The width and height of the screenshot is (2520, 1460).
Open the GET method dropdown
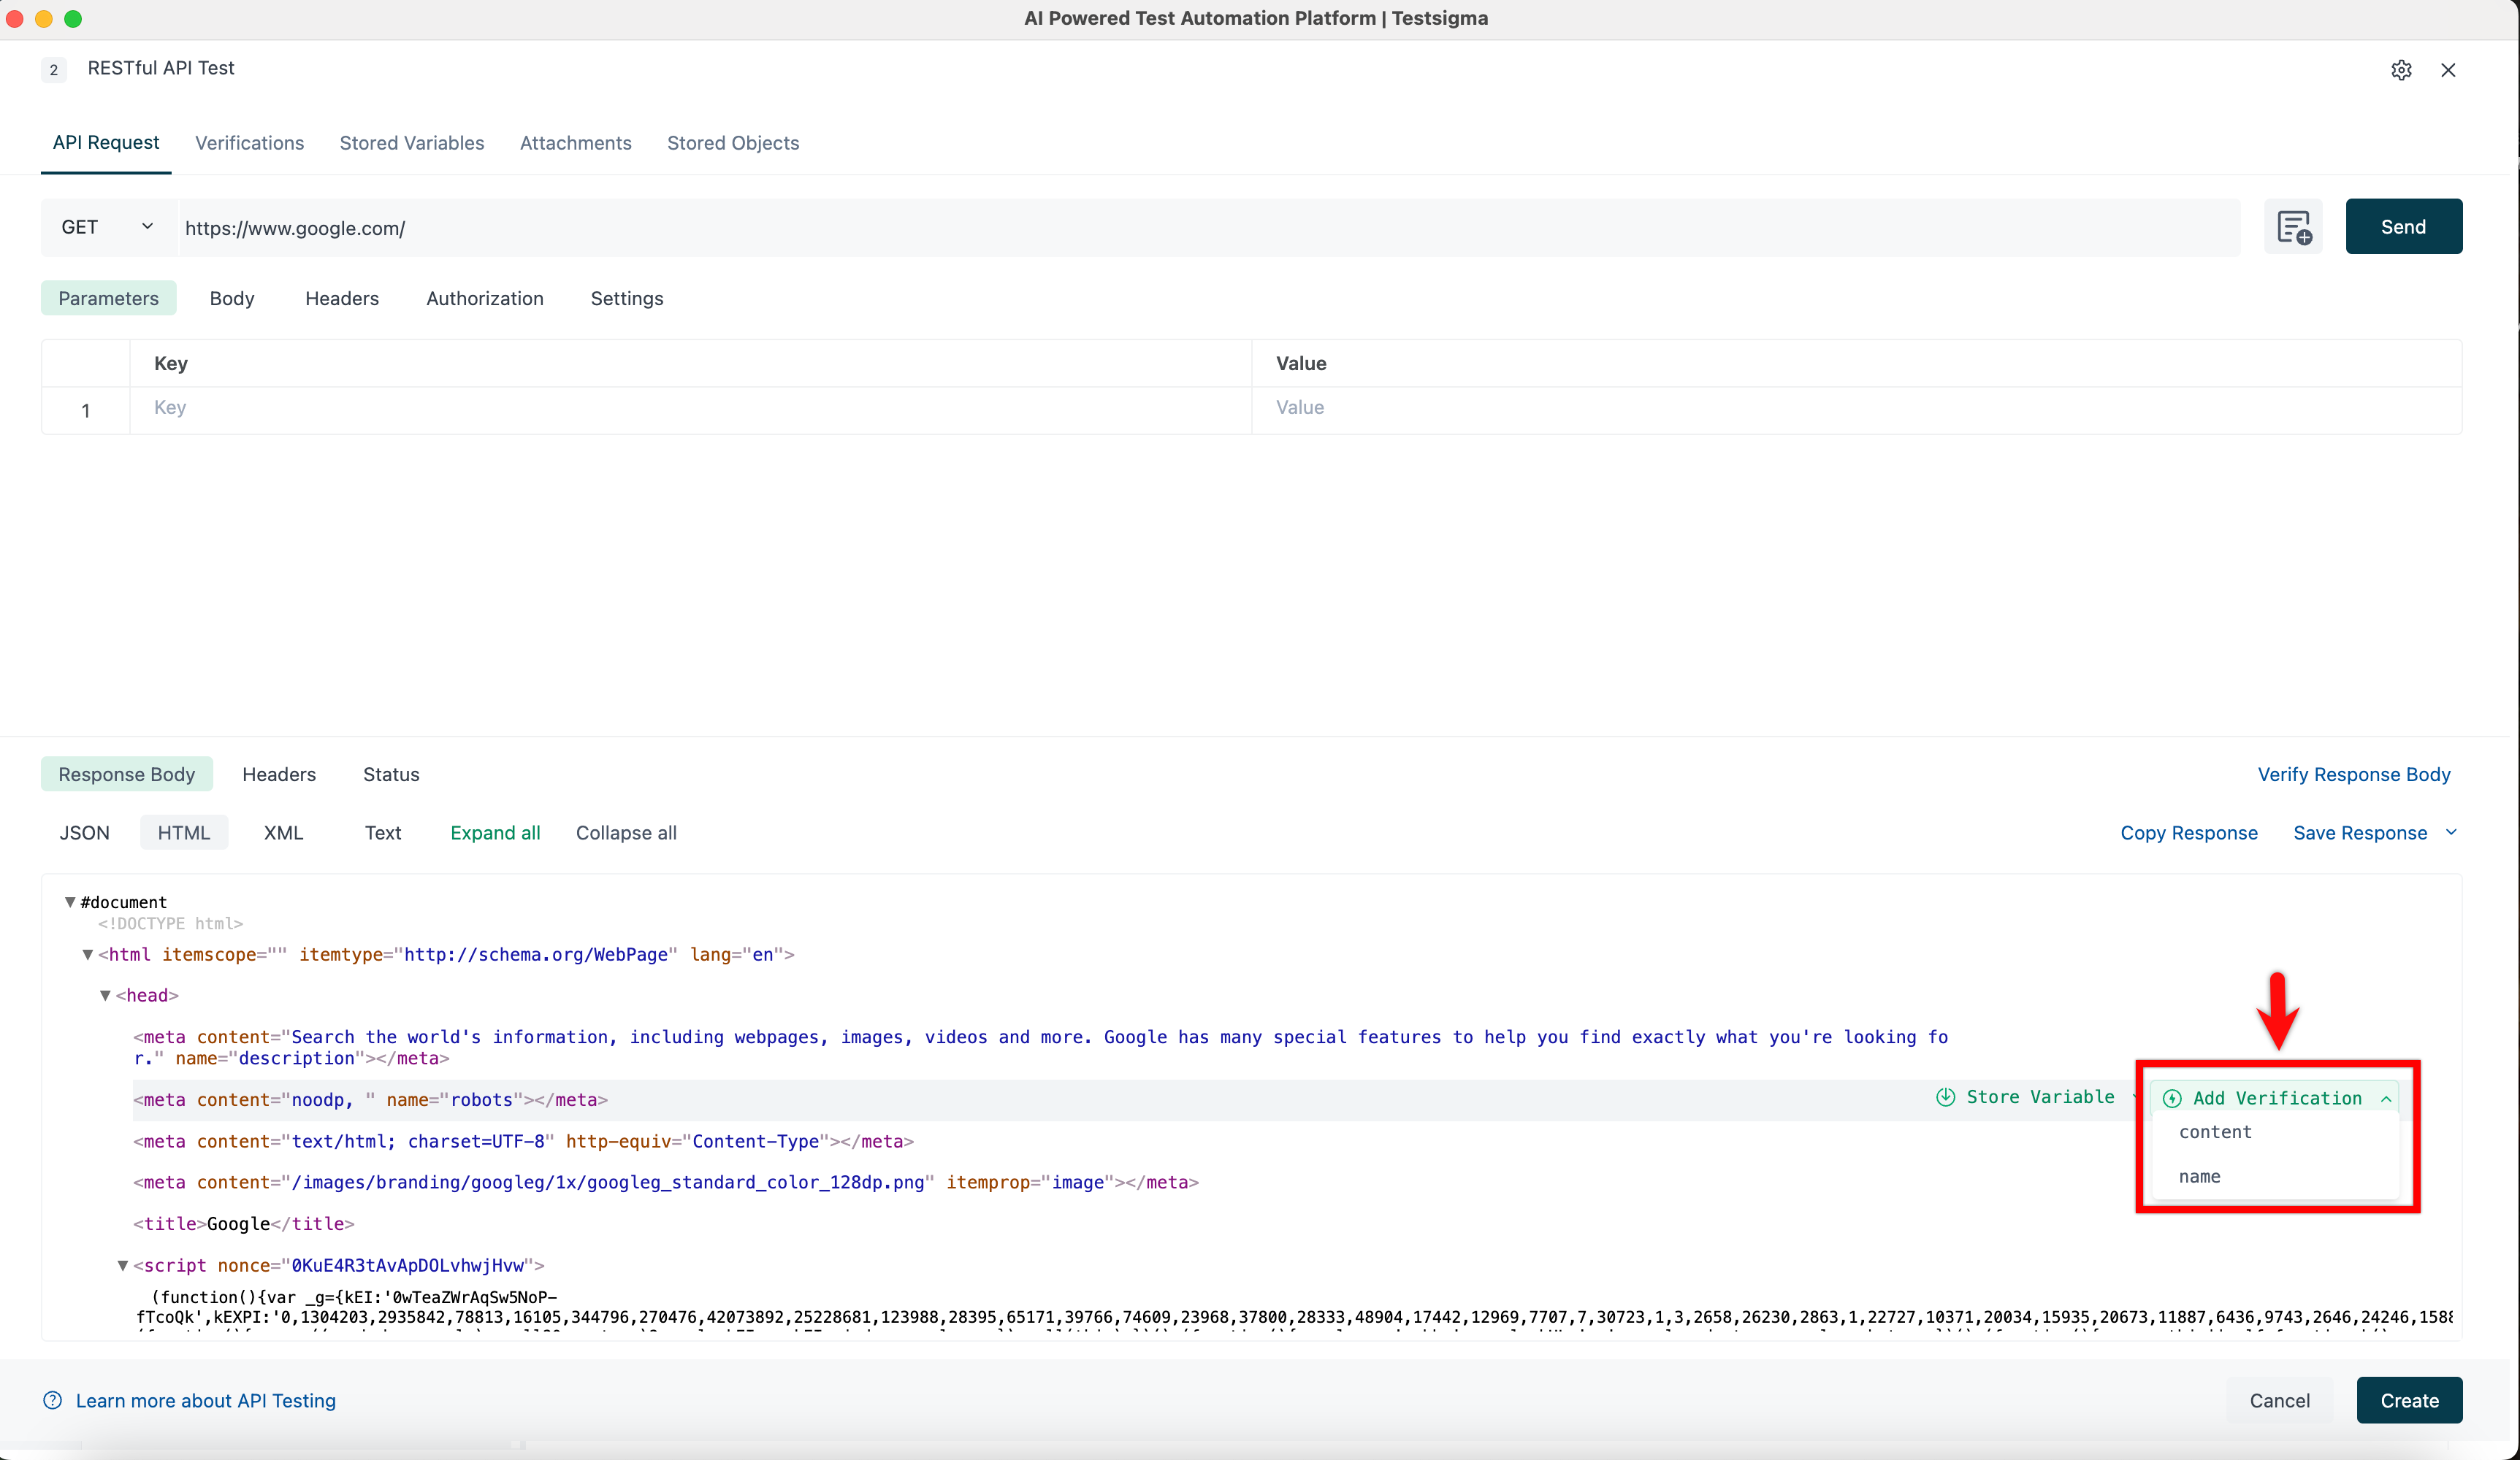pos(108,228)
